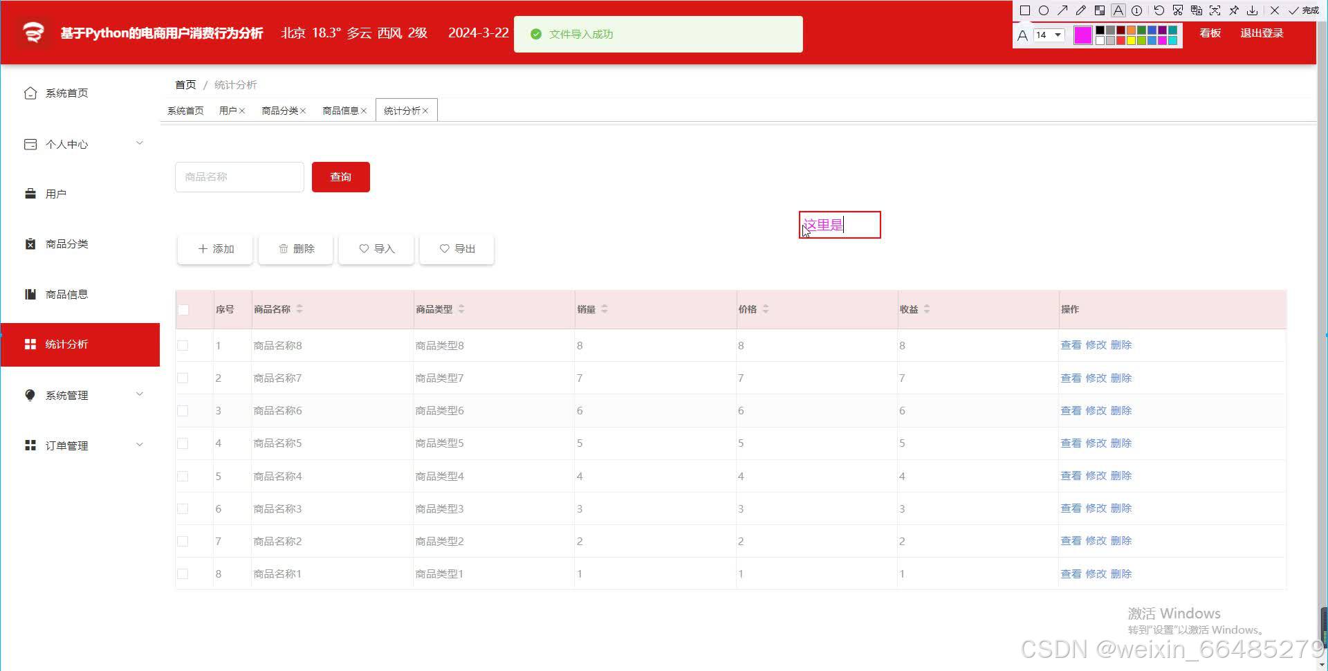Select the text annotation tool
Viewport: 1328px width, 671px height.
pos(1118,10)
